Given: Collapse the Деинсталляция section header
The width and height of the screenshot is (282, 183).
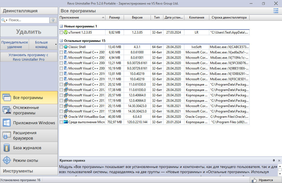Looking at the screenshot, I should coord(29,11).
